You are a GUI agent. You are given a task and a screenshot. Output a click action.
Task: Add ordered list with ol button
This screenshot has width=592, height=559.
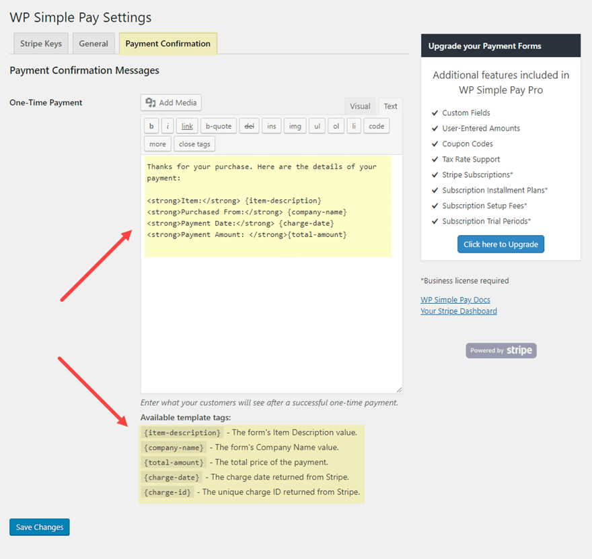(336, 126)
